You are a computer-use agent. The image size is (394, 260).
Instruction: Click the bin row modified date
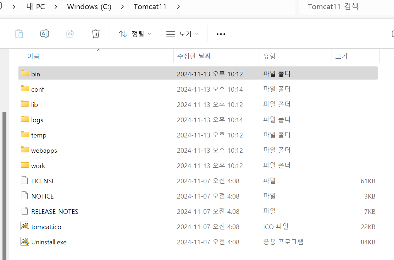pos(210,74)
